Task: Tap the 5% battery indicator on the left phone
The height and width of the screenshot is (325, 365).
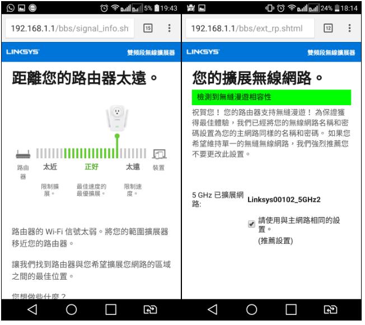Action: 152,8
